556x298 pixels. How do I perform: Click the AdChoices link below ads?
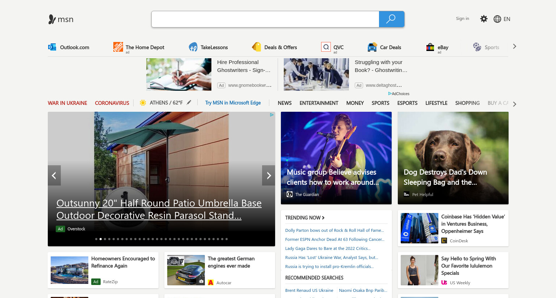tap(399, 94)
